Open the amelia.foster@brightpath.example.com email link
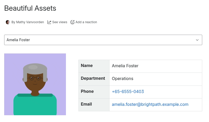This screenshot has height=122, width=209. click(150, 105)
